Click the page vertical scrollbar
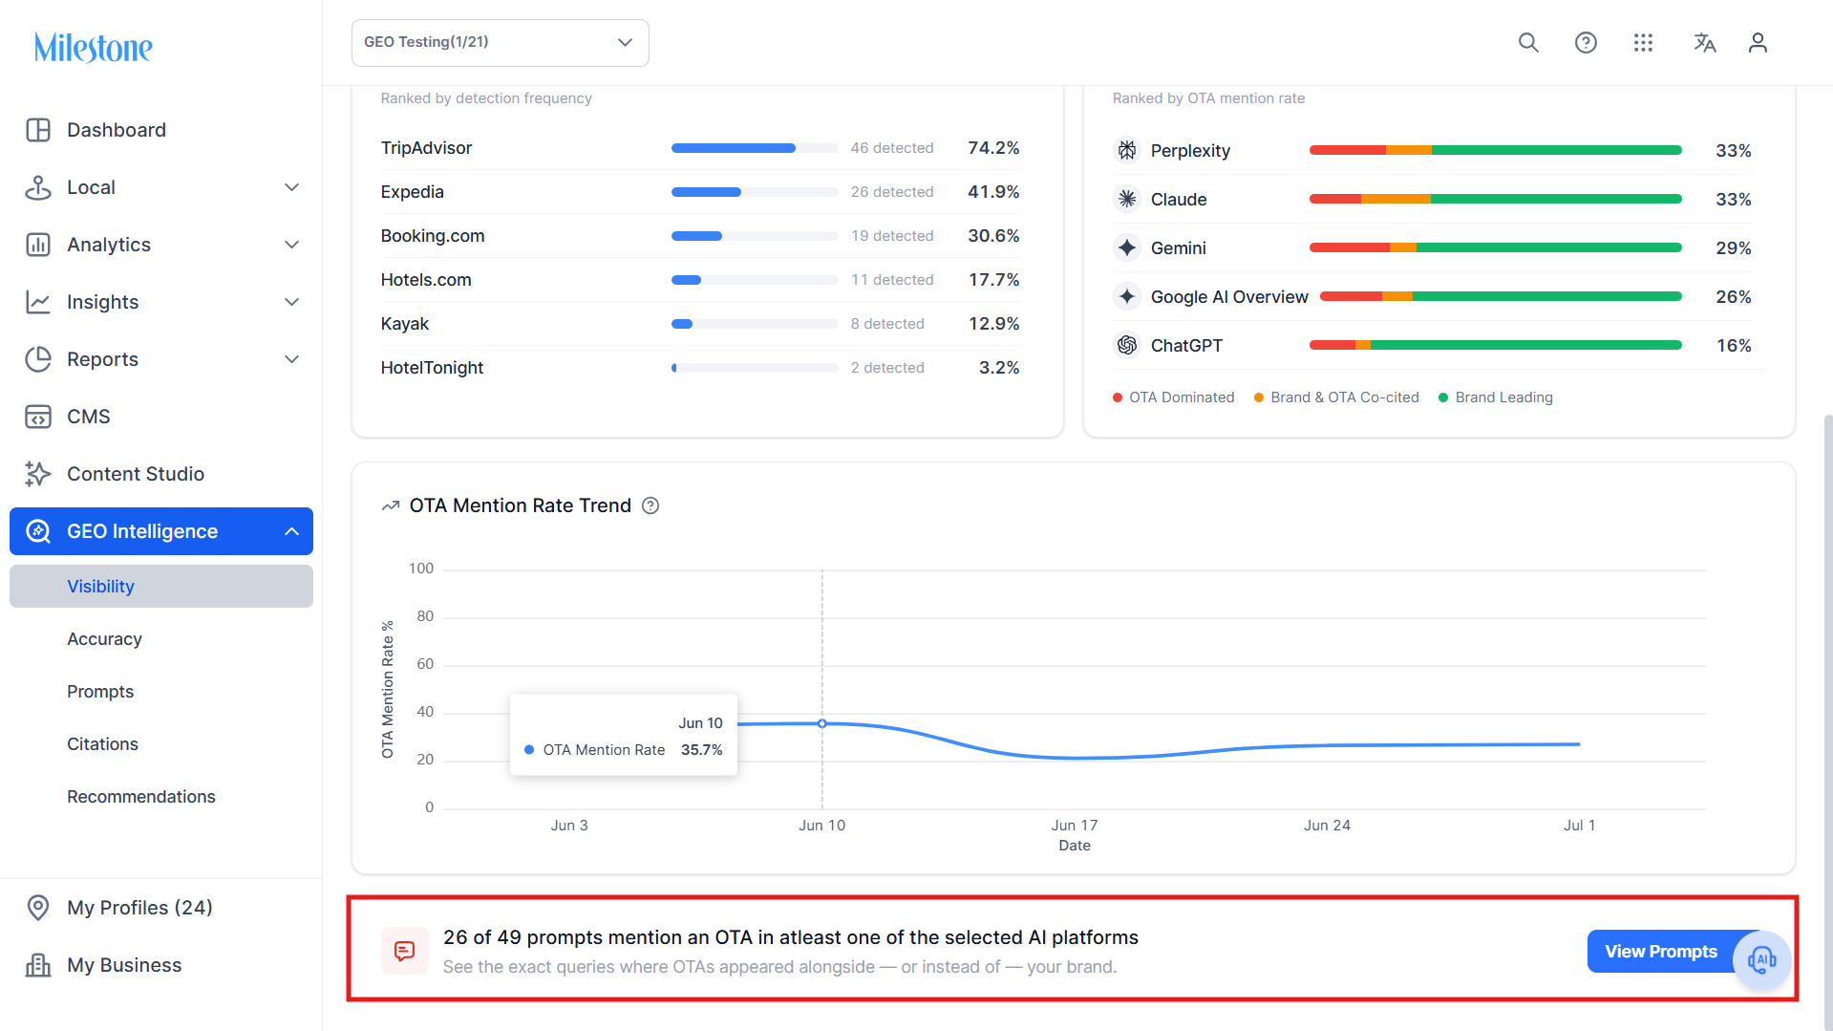 point(1827,721)
